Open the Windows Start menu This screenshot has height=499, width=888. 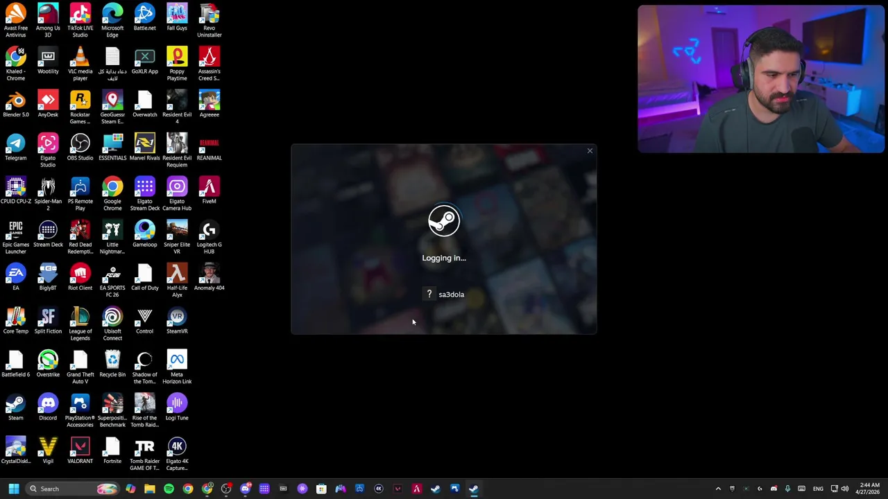[13, 489]
